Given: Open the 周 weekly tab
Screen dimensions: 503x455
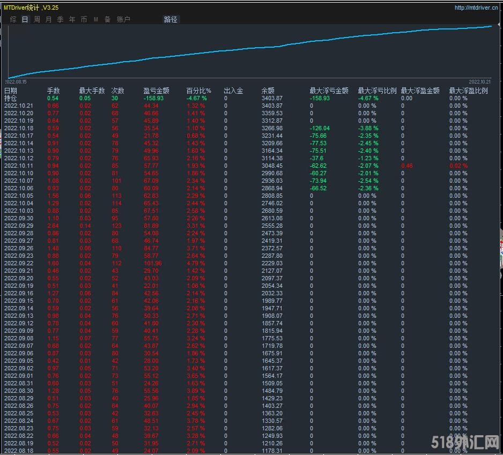Looking at the screenshot, I should pyautogui.click(x=37, y=19).
